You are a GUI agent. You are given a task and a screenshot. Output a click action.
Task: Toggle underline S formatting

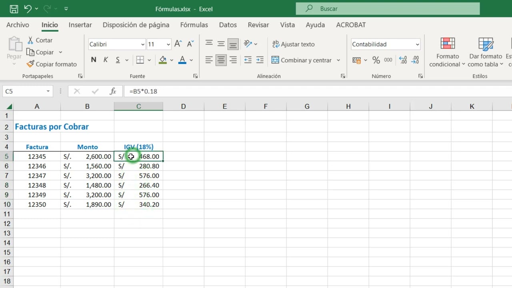click(x=118, y=60)
